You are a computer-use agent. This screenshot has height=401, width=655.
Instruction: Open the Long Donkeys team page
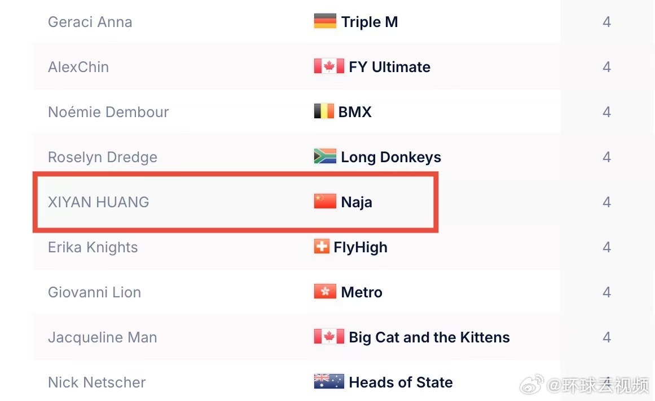[391, 157]
